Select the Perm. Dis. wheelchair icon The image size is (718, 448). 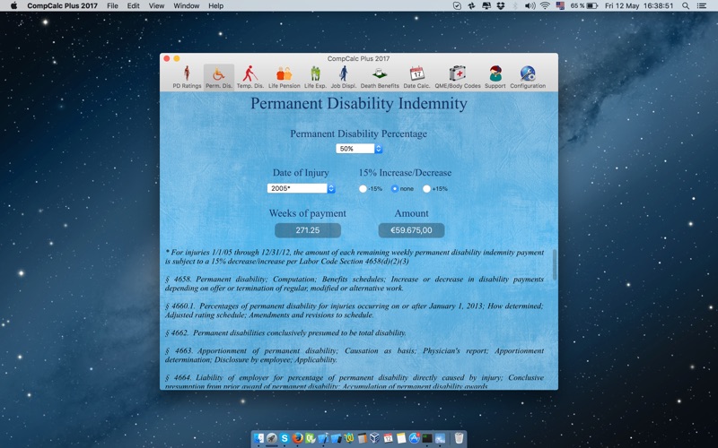pos(219,77)
